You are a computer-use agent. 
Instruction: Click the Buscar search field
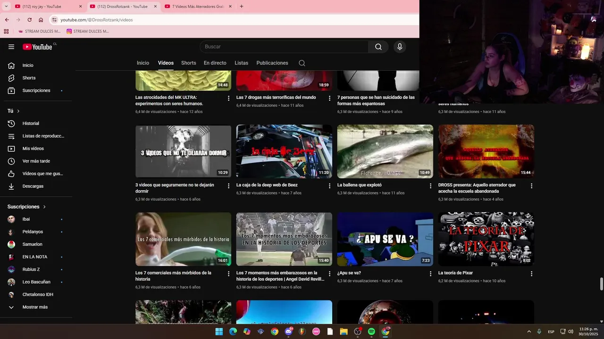pos(284,47)
